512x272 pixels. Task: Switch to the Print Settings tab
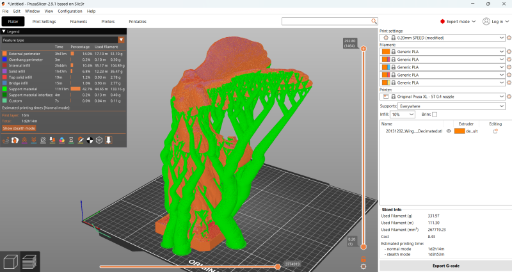tap(44, 21)
